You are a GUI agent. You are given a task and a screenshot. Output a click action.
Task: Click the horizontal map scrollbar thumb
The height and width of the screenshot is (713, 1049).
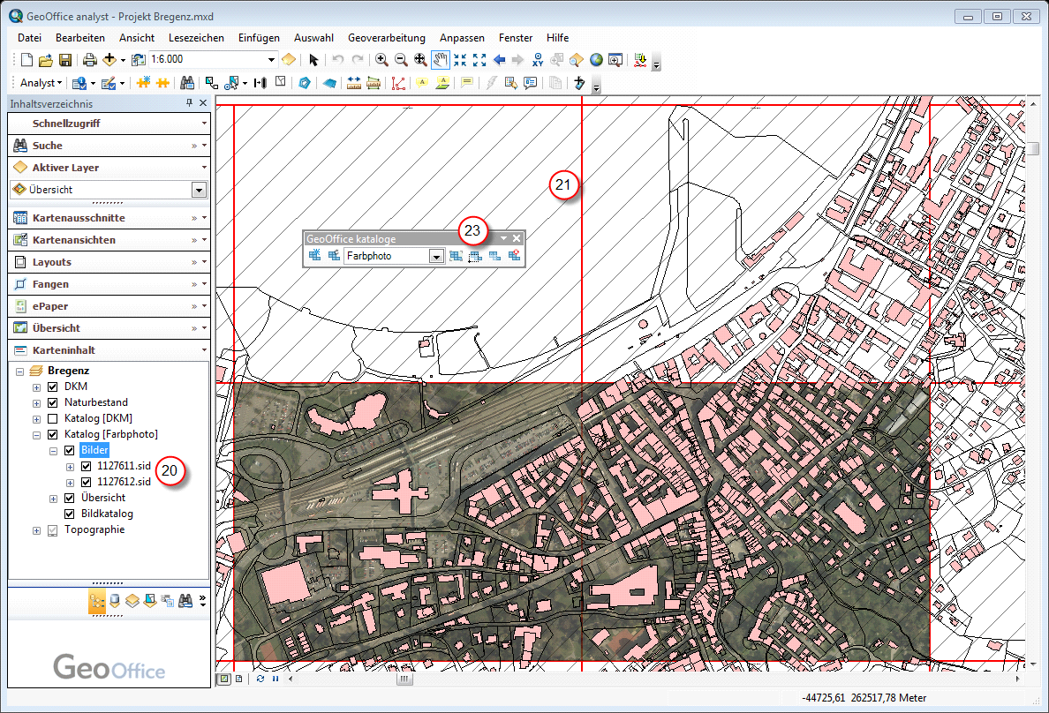pyautogui.click(x=404, y=679)
